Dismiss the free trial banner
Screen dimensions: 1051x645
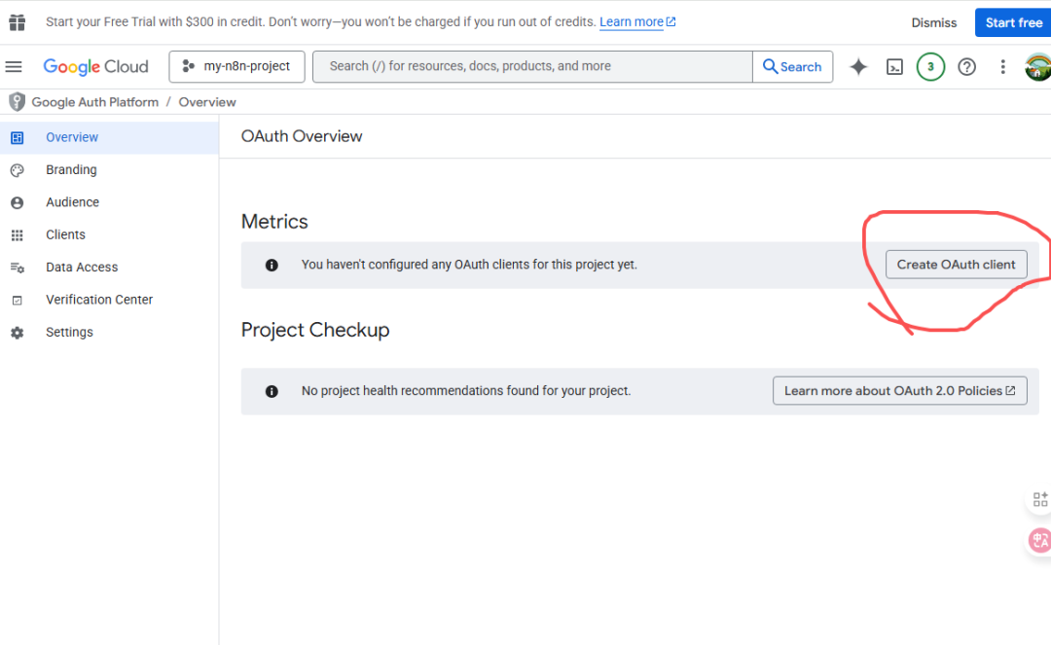[x=933, y=22]
